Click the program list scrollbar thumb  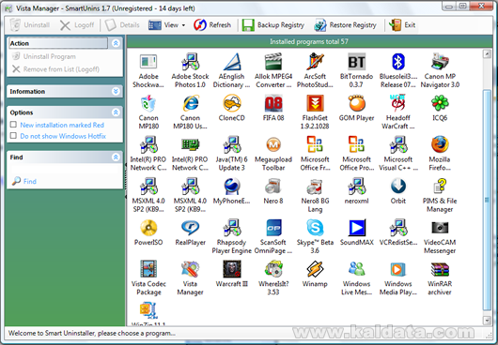487,200
